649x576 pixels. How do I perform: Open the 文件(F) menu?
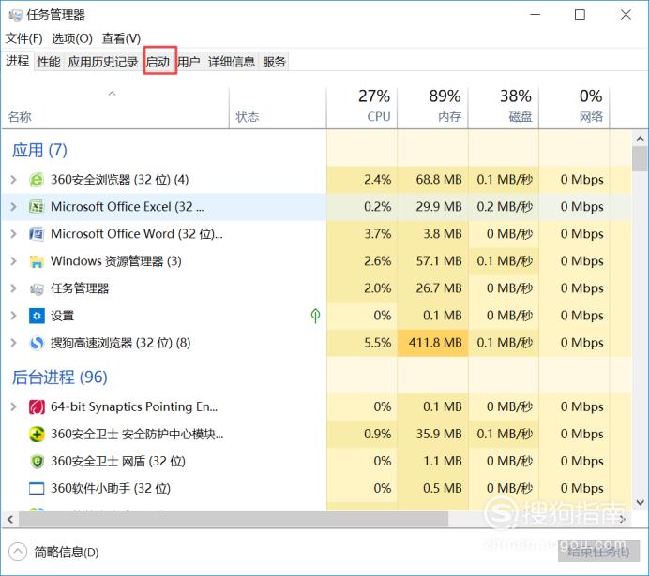24,38
